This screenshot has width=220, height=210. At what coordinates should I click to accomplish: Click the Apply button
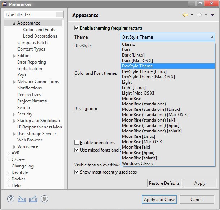[x=200, y=183]
